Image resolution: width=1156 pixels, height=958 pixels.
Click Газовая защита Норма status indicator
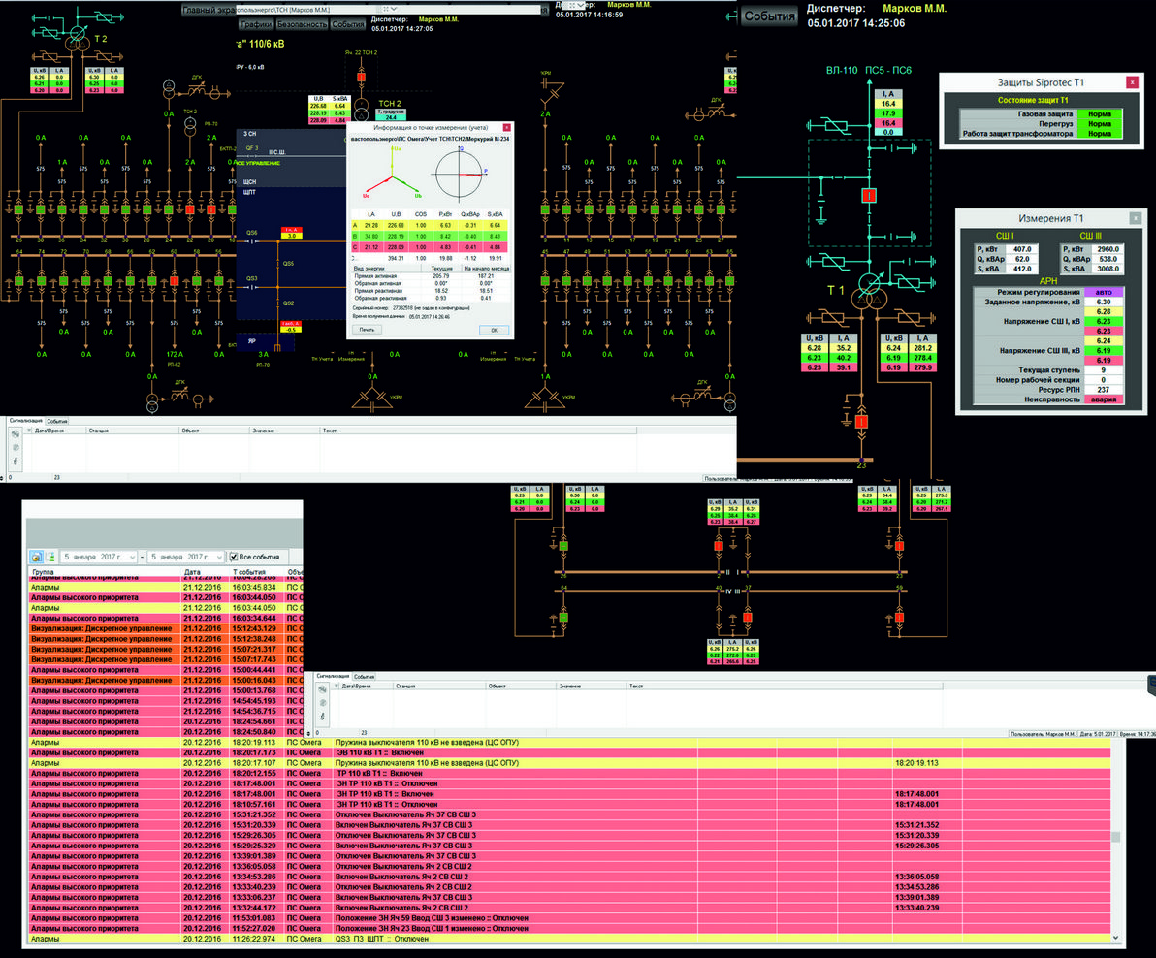1099,114
